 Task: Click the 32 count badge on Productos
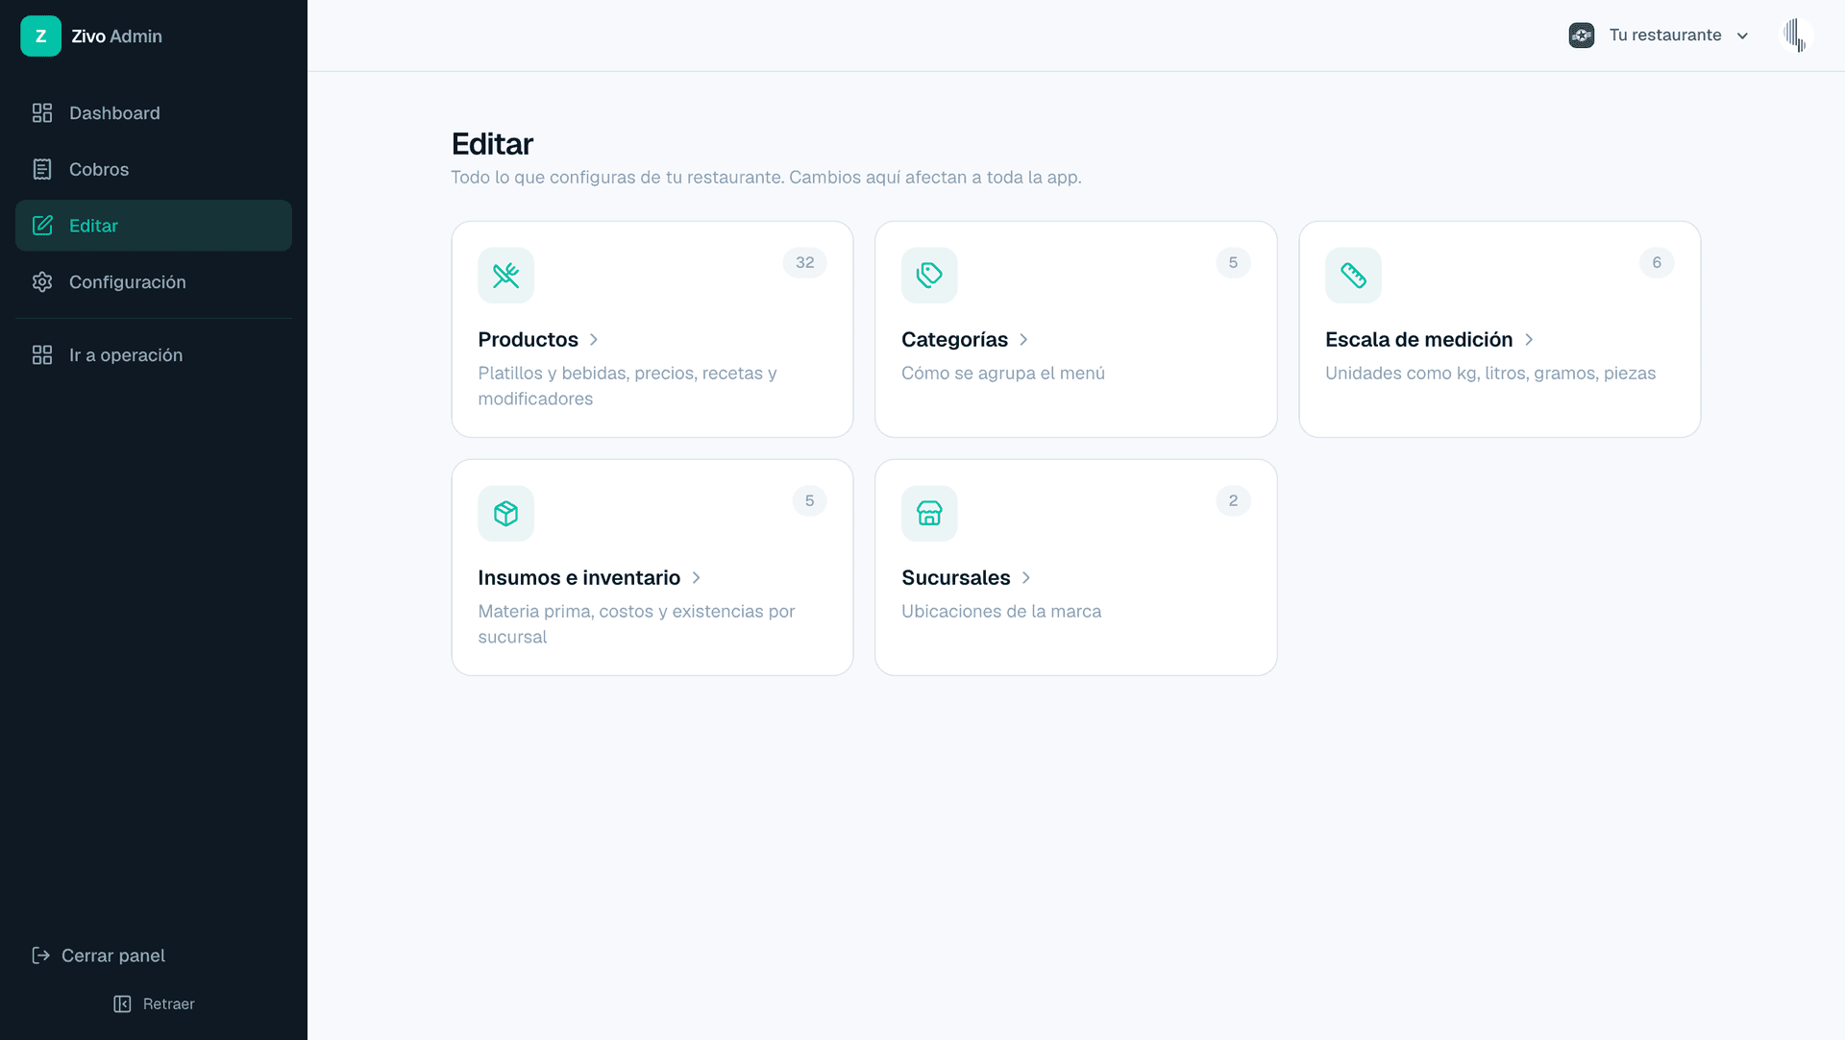tap(805, 263)
